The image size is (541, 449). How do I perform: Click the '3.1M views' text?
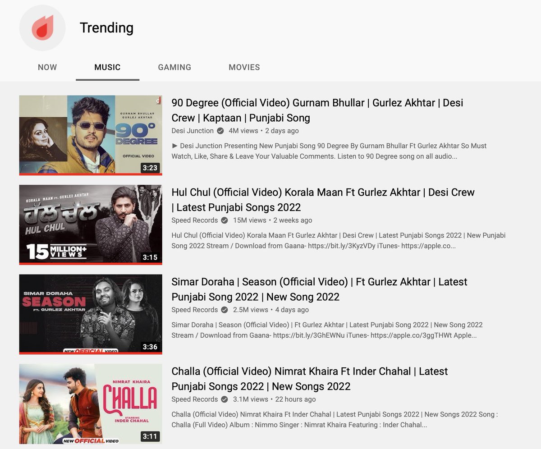pyautogui.click(x=251, y=399)
